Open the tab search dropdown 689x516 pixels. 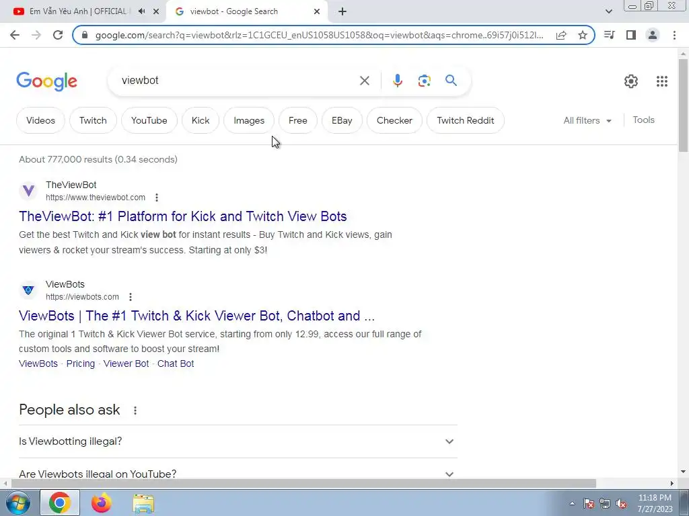[608, 11]
